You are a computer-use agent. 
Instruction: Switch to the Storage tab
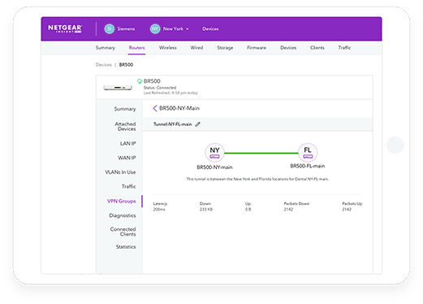(x=225, y=48)
